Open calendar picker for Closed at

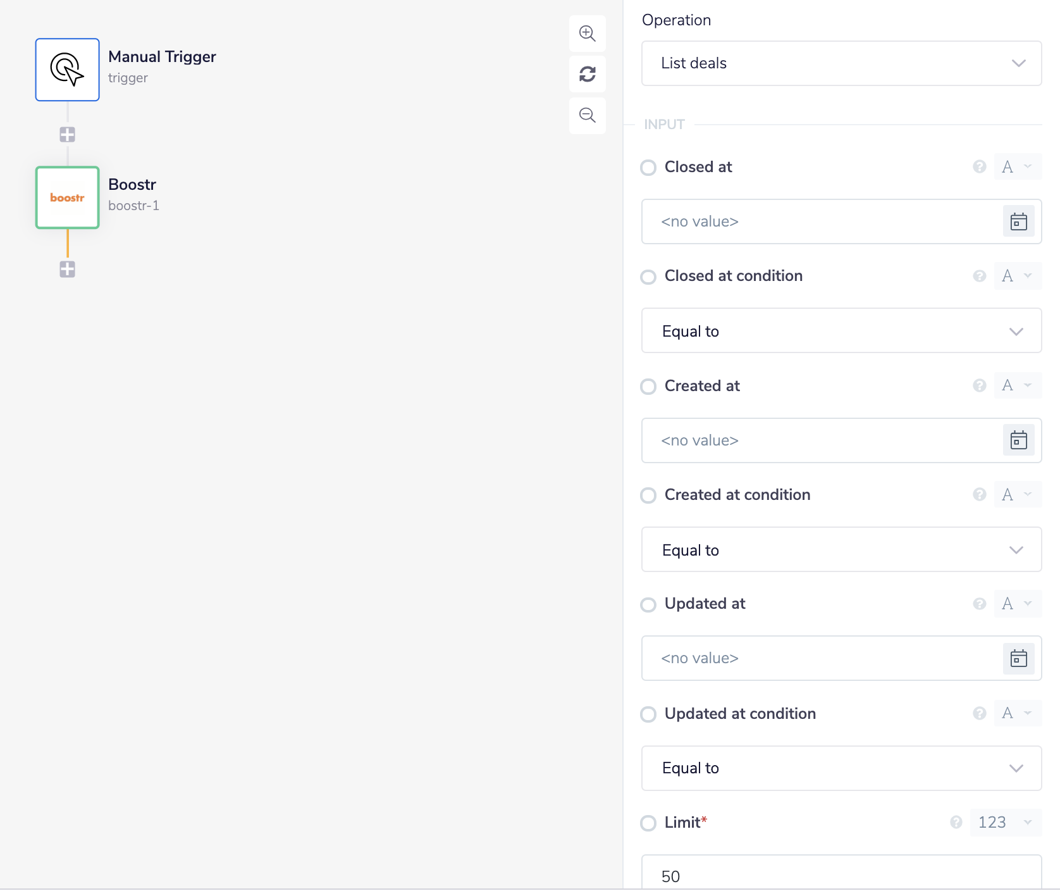pyautogui.click(x=1018, y=221)
